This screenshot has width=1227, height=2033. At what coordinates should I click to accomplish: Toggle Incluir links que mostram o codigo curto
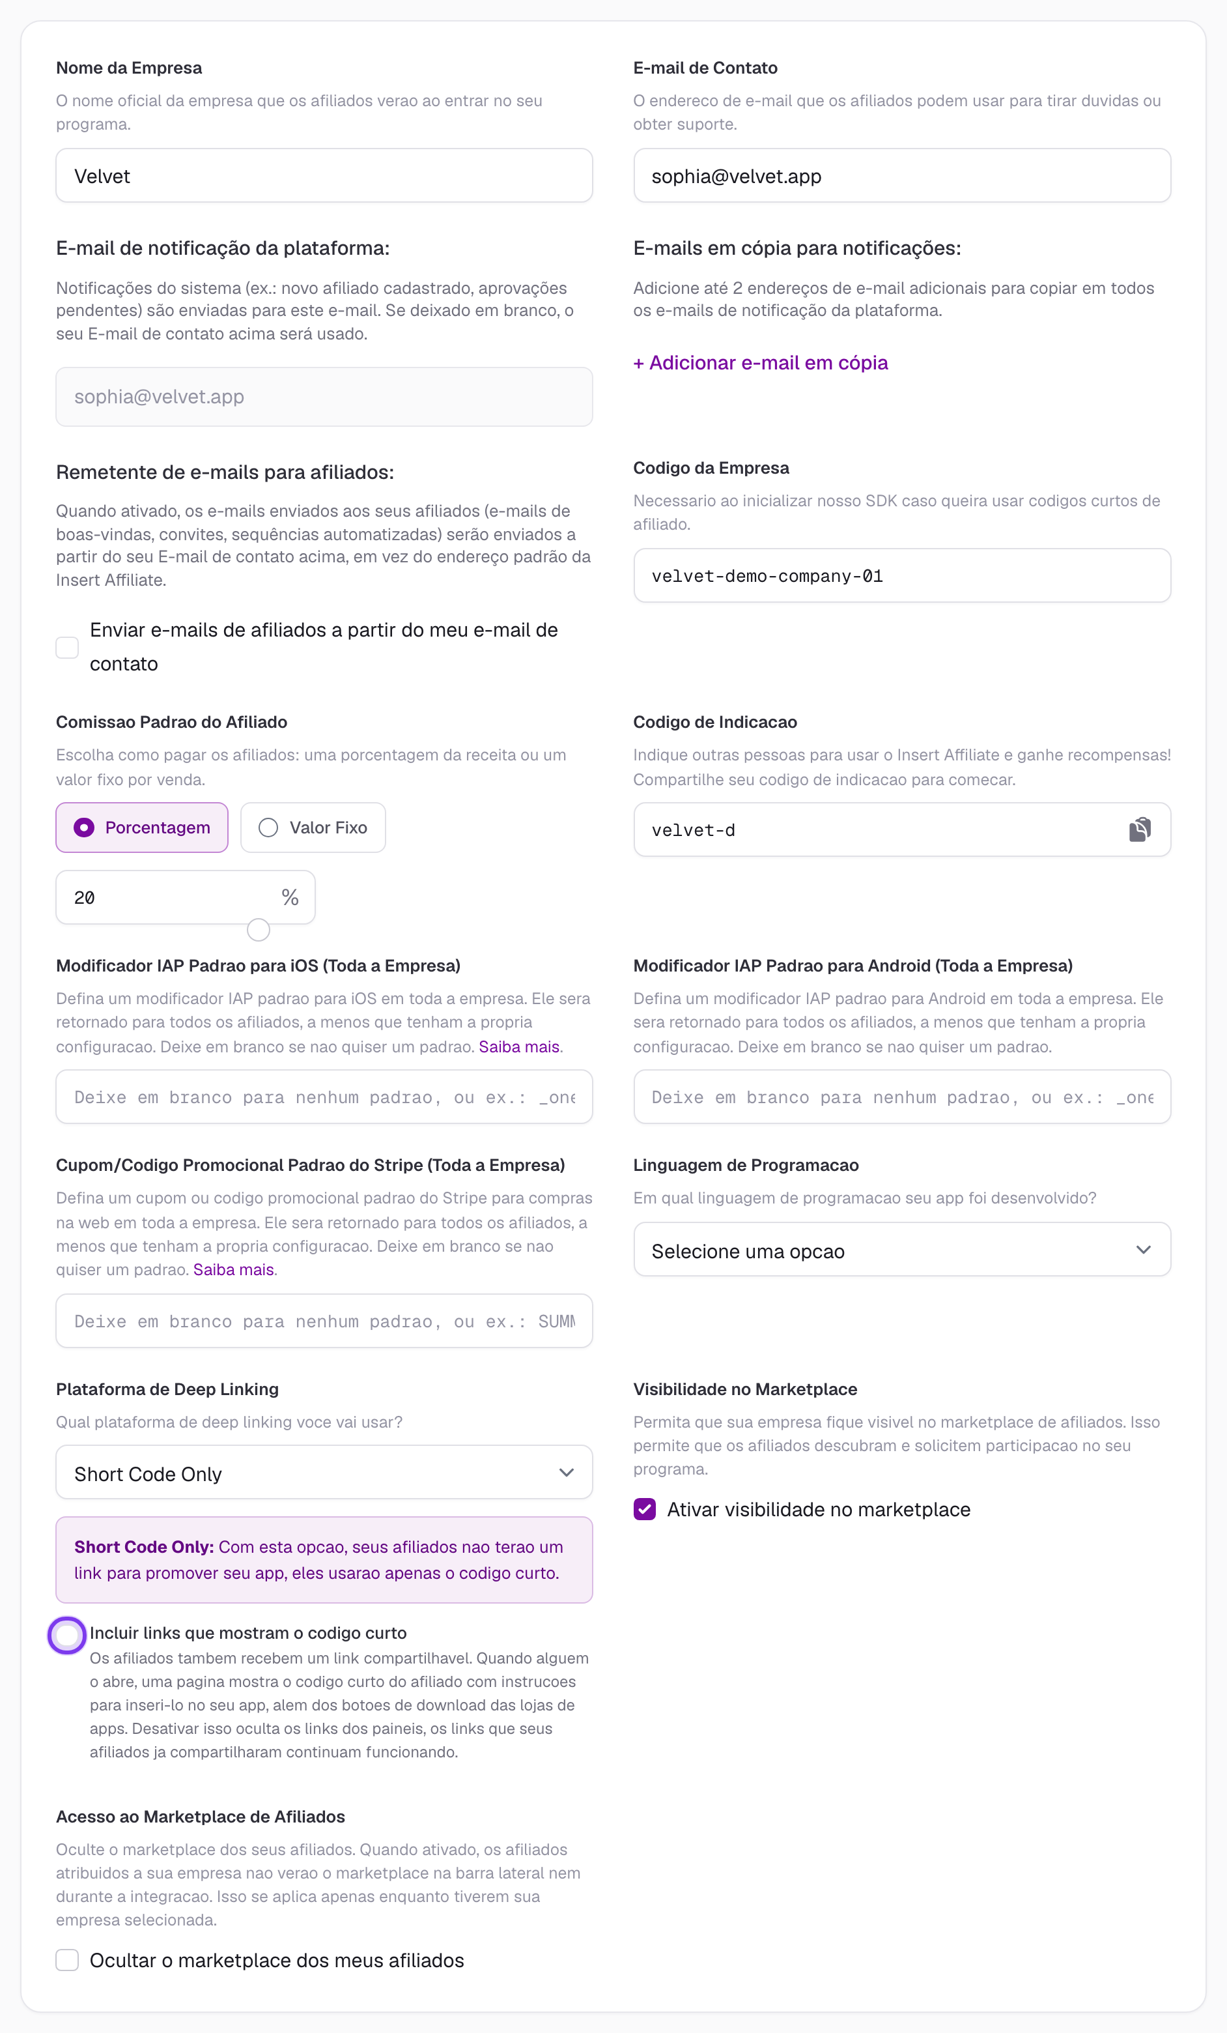67,1636
